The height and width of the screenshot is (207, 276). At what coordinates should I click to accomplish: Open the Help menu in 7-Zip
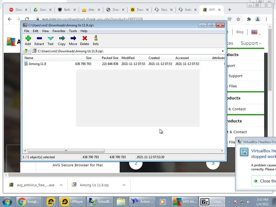point(84,31)
